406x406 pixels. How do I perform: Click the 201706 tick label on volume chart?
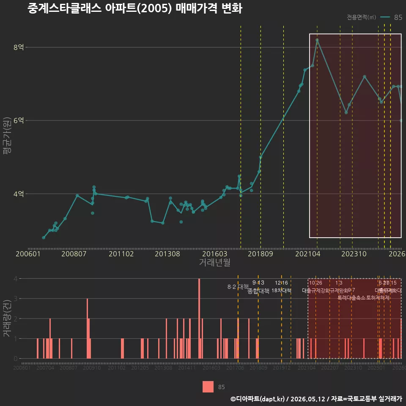[x=235, y=368]
